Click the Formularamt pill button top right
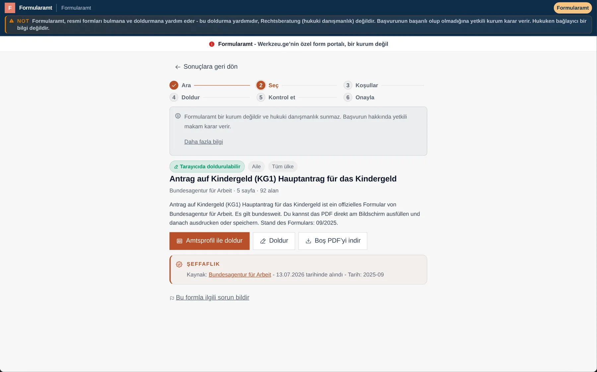Screen dimensions: 597x372 tap(572, 8)
